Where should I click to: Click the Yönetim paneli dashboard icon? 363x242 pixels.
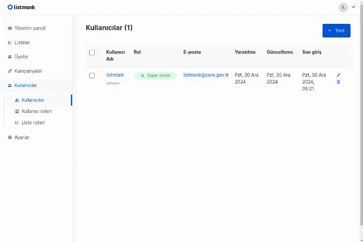click(10, 28)
